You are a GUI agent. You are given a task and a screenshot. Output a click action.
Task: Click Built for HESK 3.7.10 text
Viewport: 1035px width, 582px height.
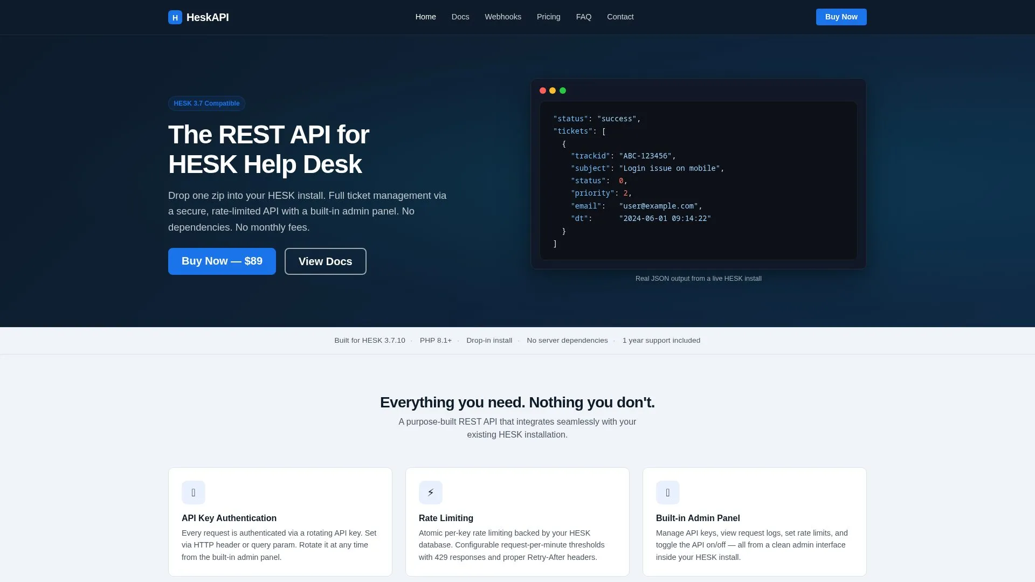coord(370,341)
